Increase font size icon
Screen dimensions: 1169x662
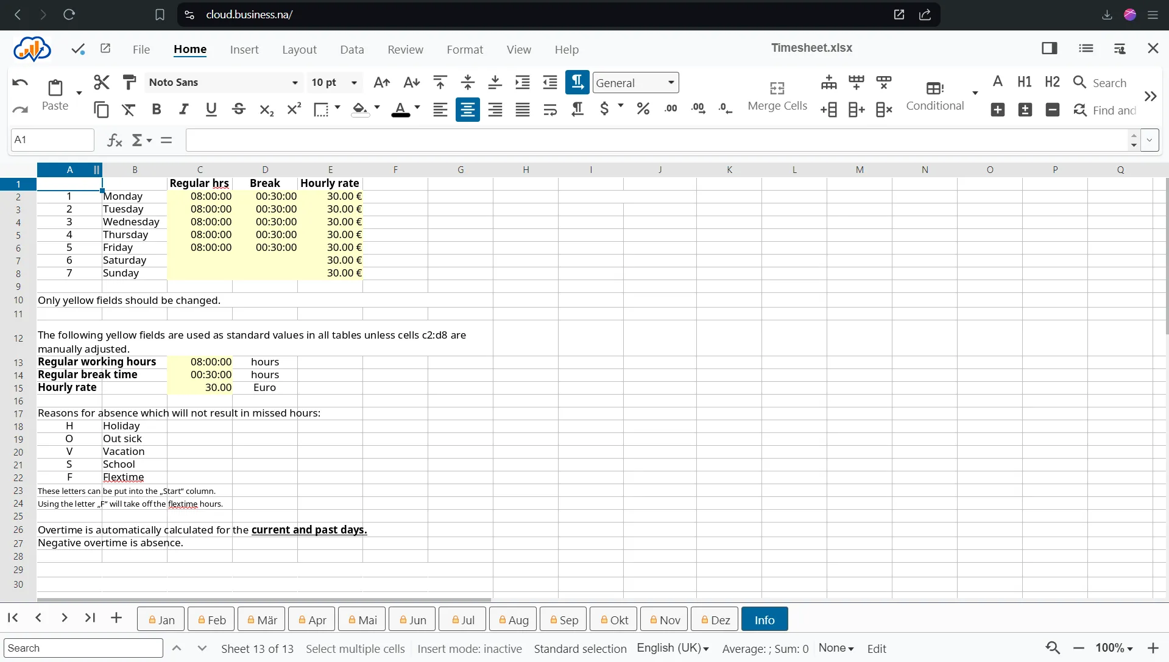click(x=382, y=82)
